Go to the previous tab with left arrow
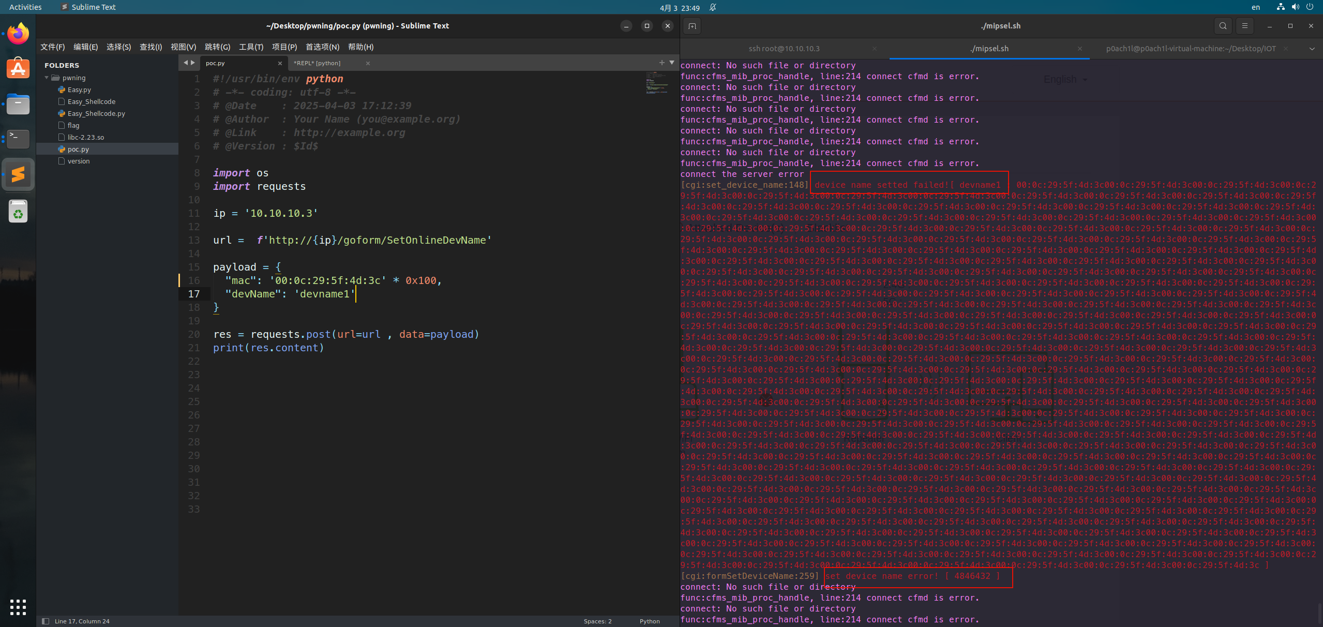 [x=186, y=63]
